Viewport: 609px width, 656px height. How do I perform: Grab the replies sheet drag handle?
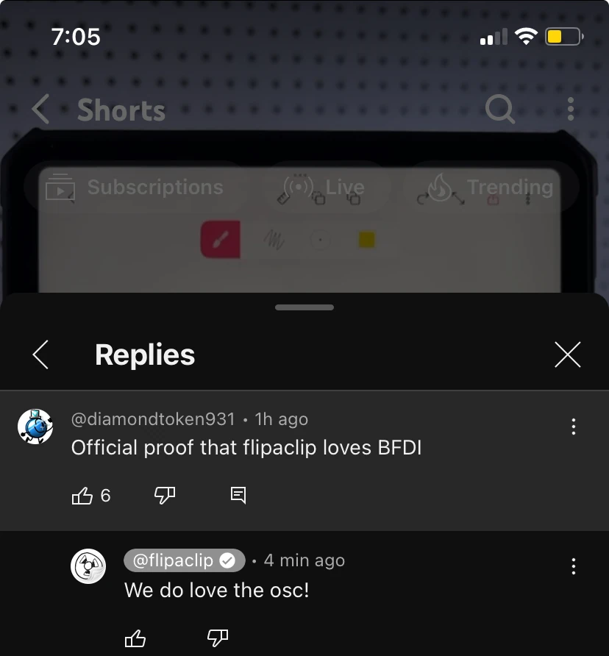[x=304, y=307]
